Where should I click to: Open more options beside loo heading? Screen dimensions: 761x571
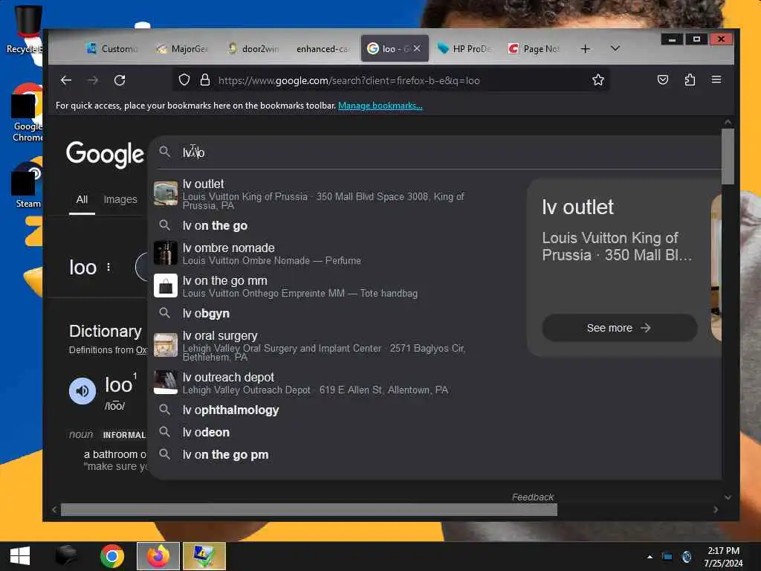point(109,267)
